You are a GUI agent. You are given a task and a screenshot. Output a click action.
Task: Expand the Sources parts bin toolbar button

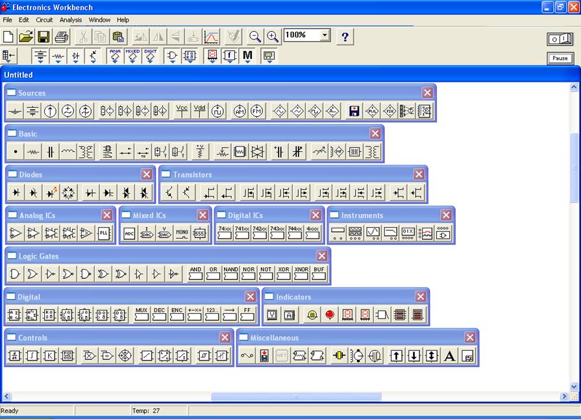[40, 56]
